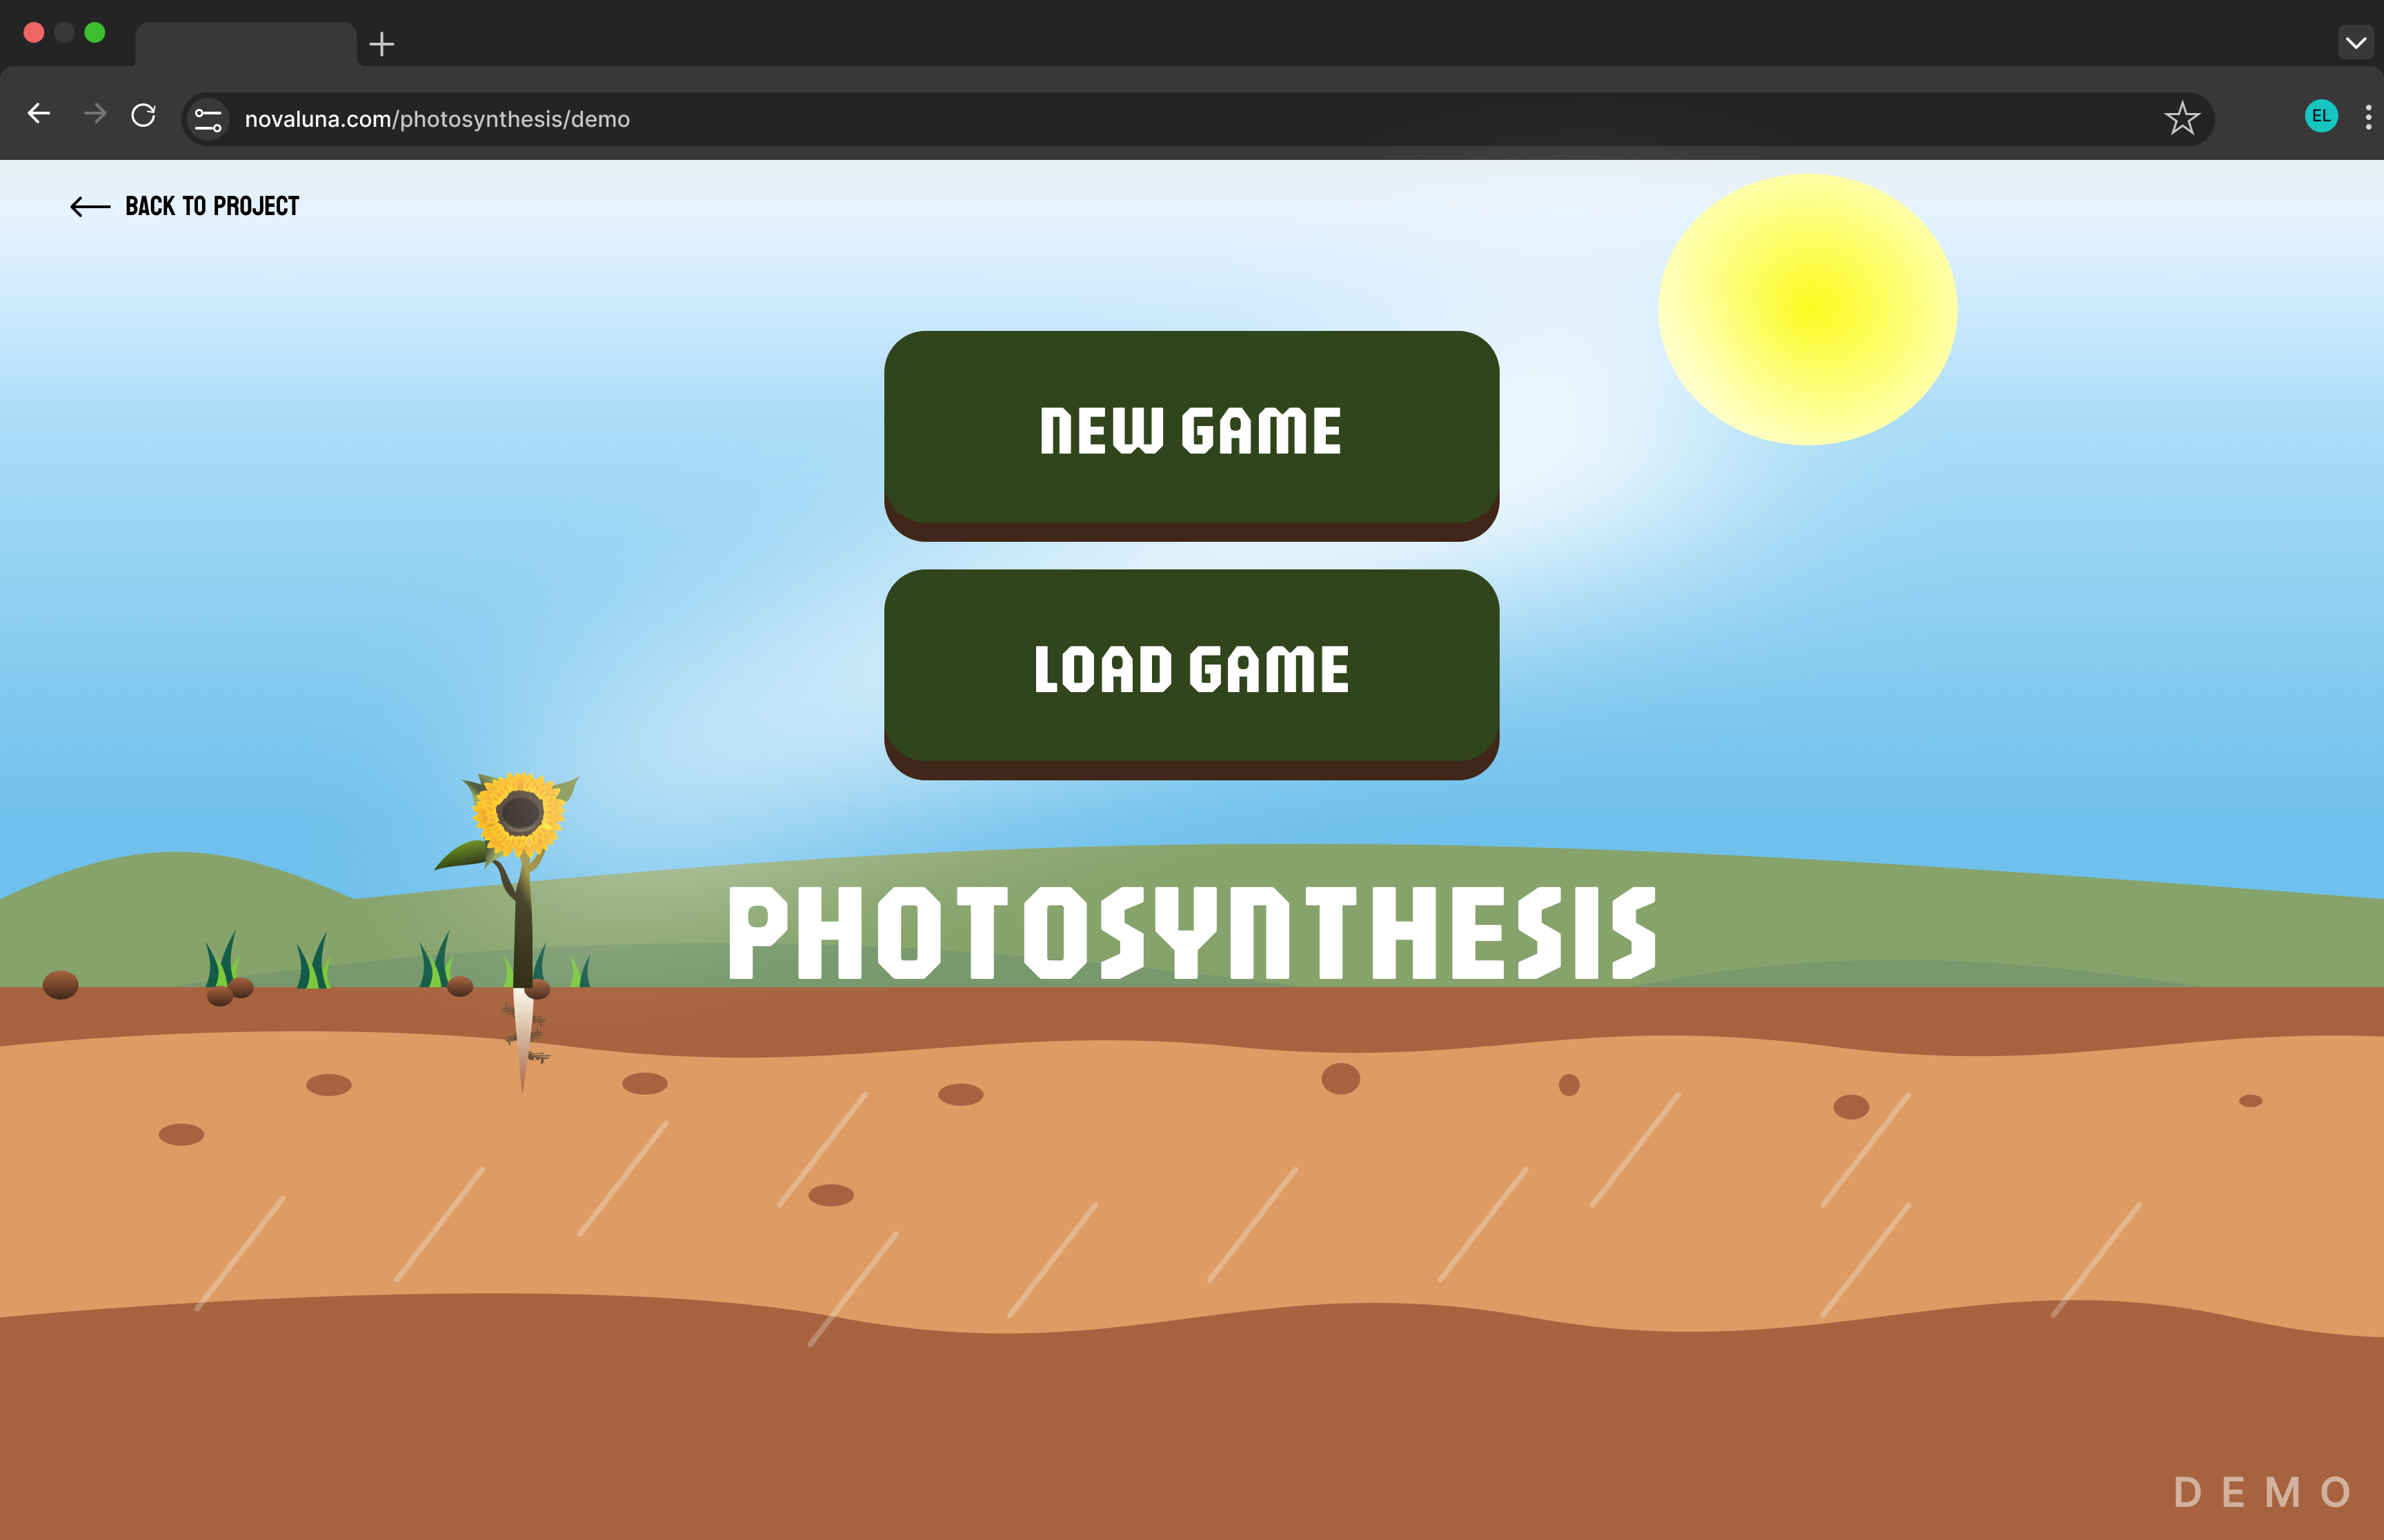Click the address bar URL

click(437, 119)
